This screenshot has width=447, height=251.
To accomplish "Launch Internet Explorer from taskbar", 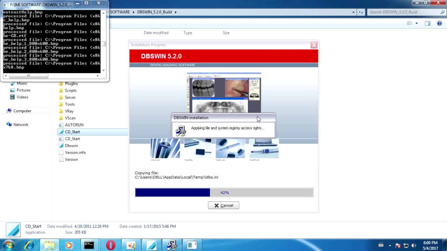I will coord(29,245).
